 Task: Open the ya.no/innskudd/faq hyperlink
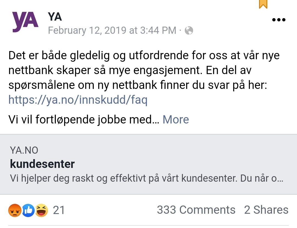(x=78, y=100)
